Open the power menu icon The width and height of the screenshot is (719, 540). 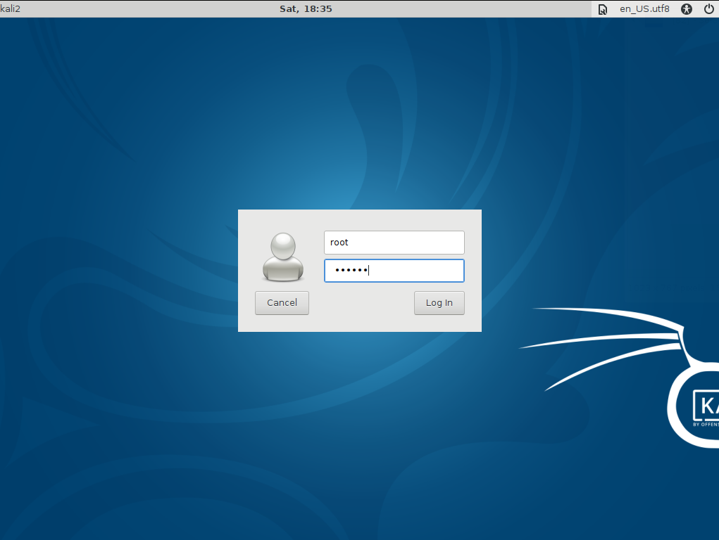[708, 8]
